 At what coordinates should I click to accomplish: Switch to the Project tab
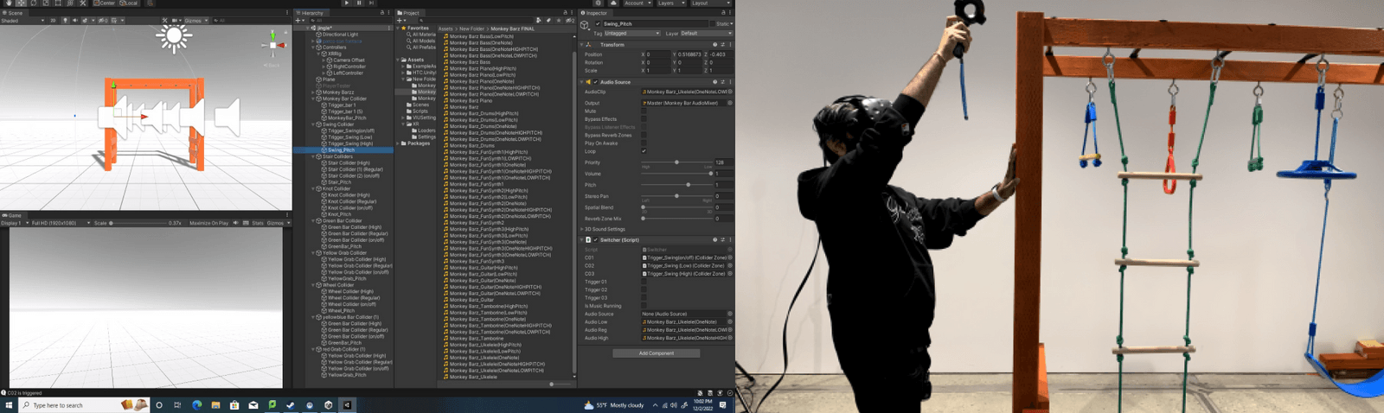(408, 13)
